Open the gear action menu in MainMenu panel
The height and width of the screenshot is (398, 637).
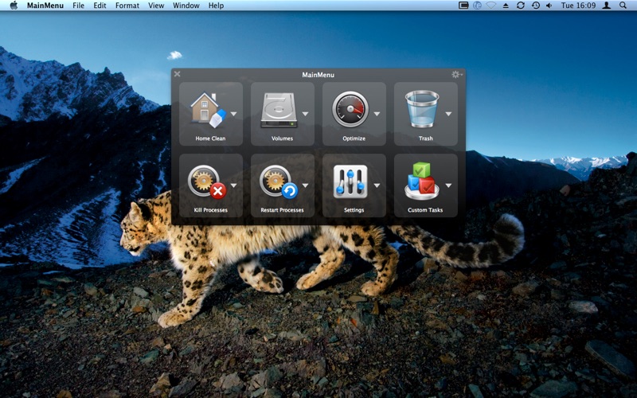(x=457, y=75)
